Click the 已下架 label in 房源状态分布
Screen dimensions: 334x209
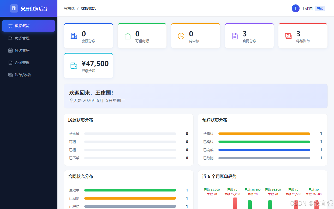74,158
